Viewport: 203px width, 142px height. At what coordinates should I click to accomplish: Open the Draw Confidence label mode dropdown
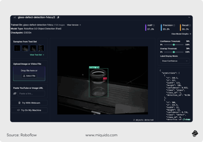pyautogui.click(x=175, y=61)
